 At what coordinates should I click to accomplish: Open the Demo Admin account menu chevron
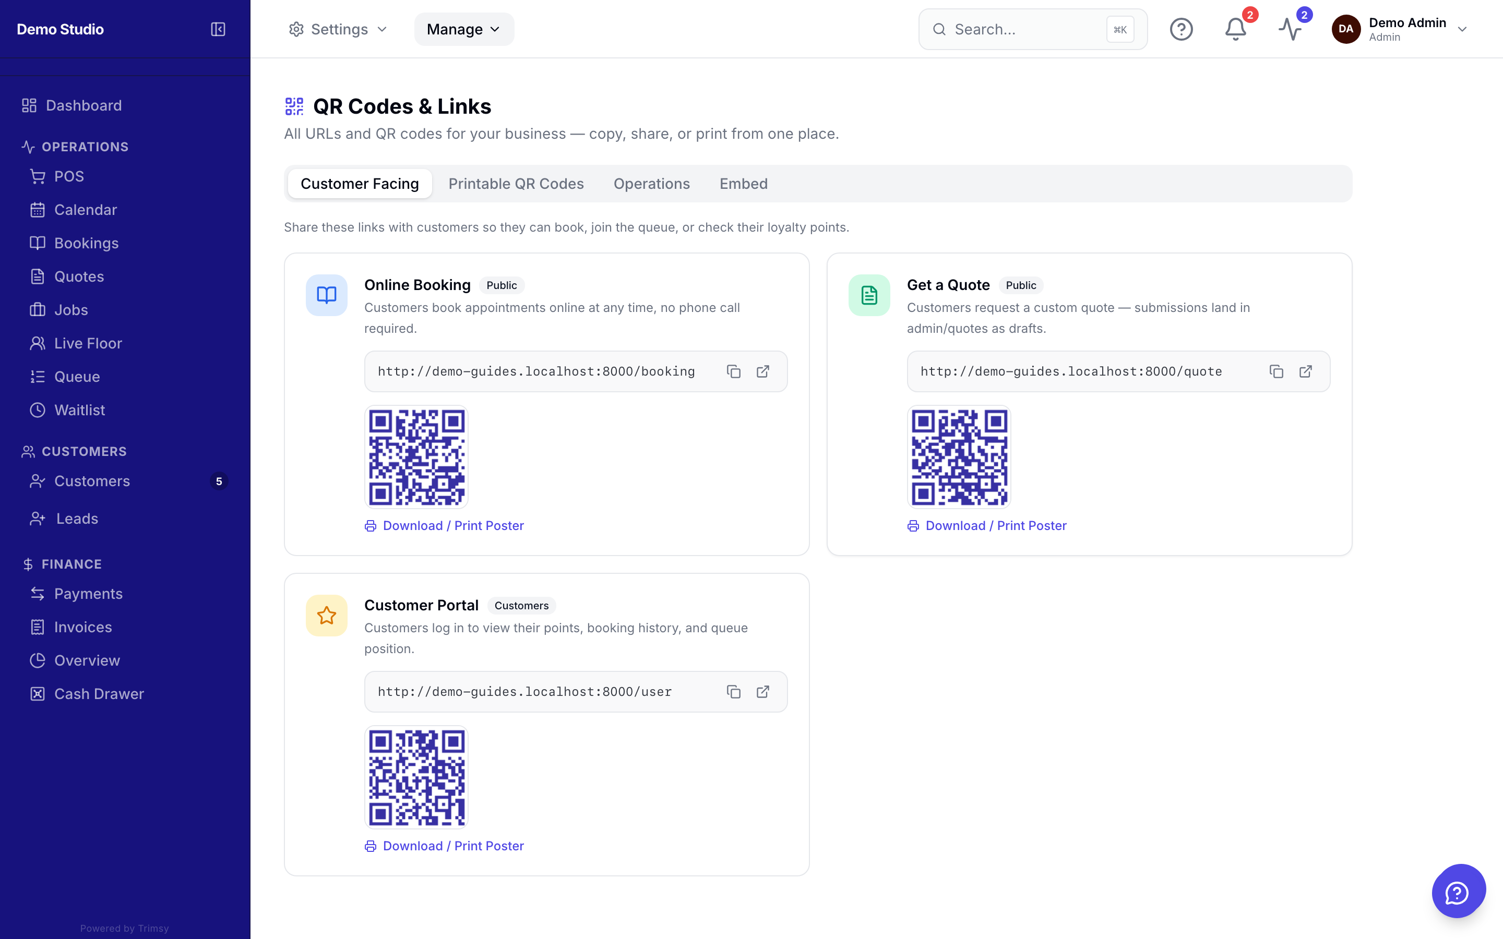coord(1463,29)
